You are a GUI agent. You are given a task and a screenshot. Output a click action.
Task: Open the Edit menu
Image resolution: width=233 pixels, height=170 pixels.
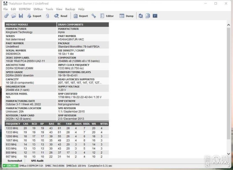tap(13, 9)
